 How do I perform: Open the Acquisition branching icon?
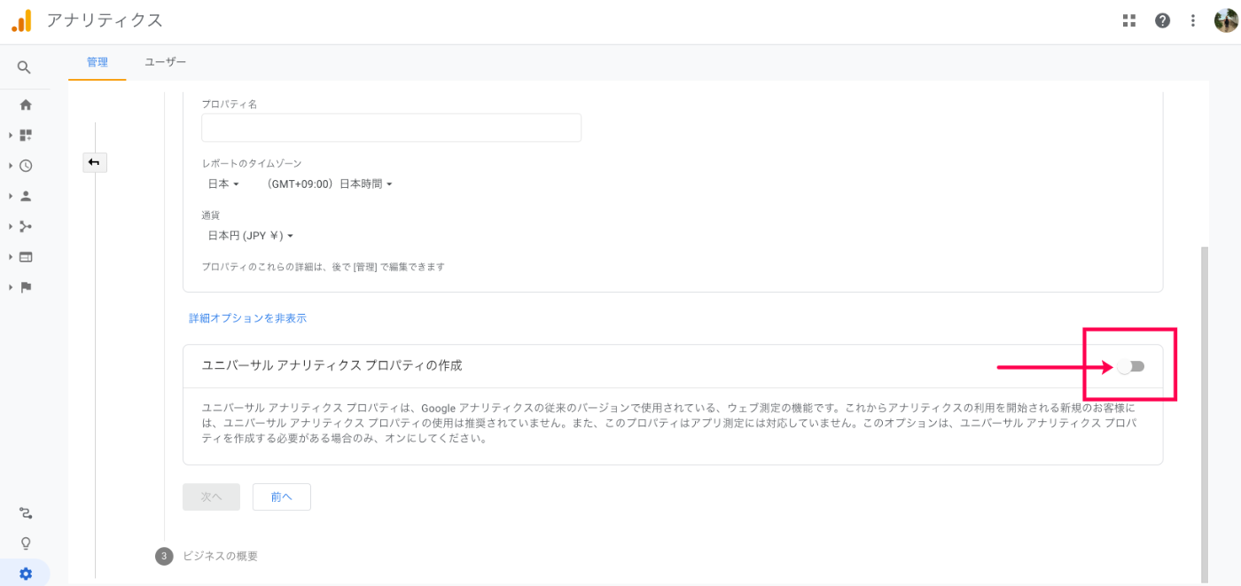26,226
